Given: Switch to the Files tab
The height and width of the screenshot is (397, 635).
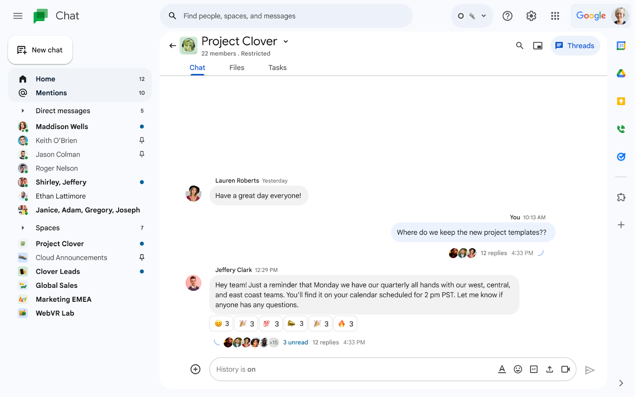Looking at the screenshot, I should pyautogui.click(x=237, y=67).
